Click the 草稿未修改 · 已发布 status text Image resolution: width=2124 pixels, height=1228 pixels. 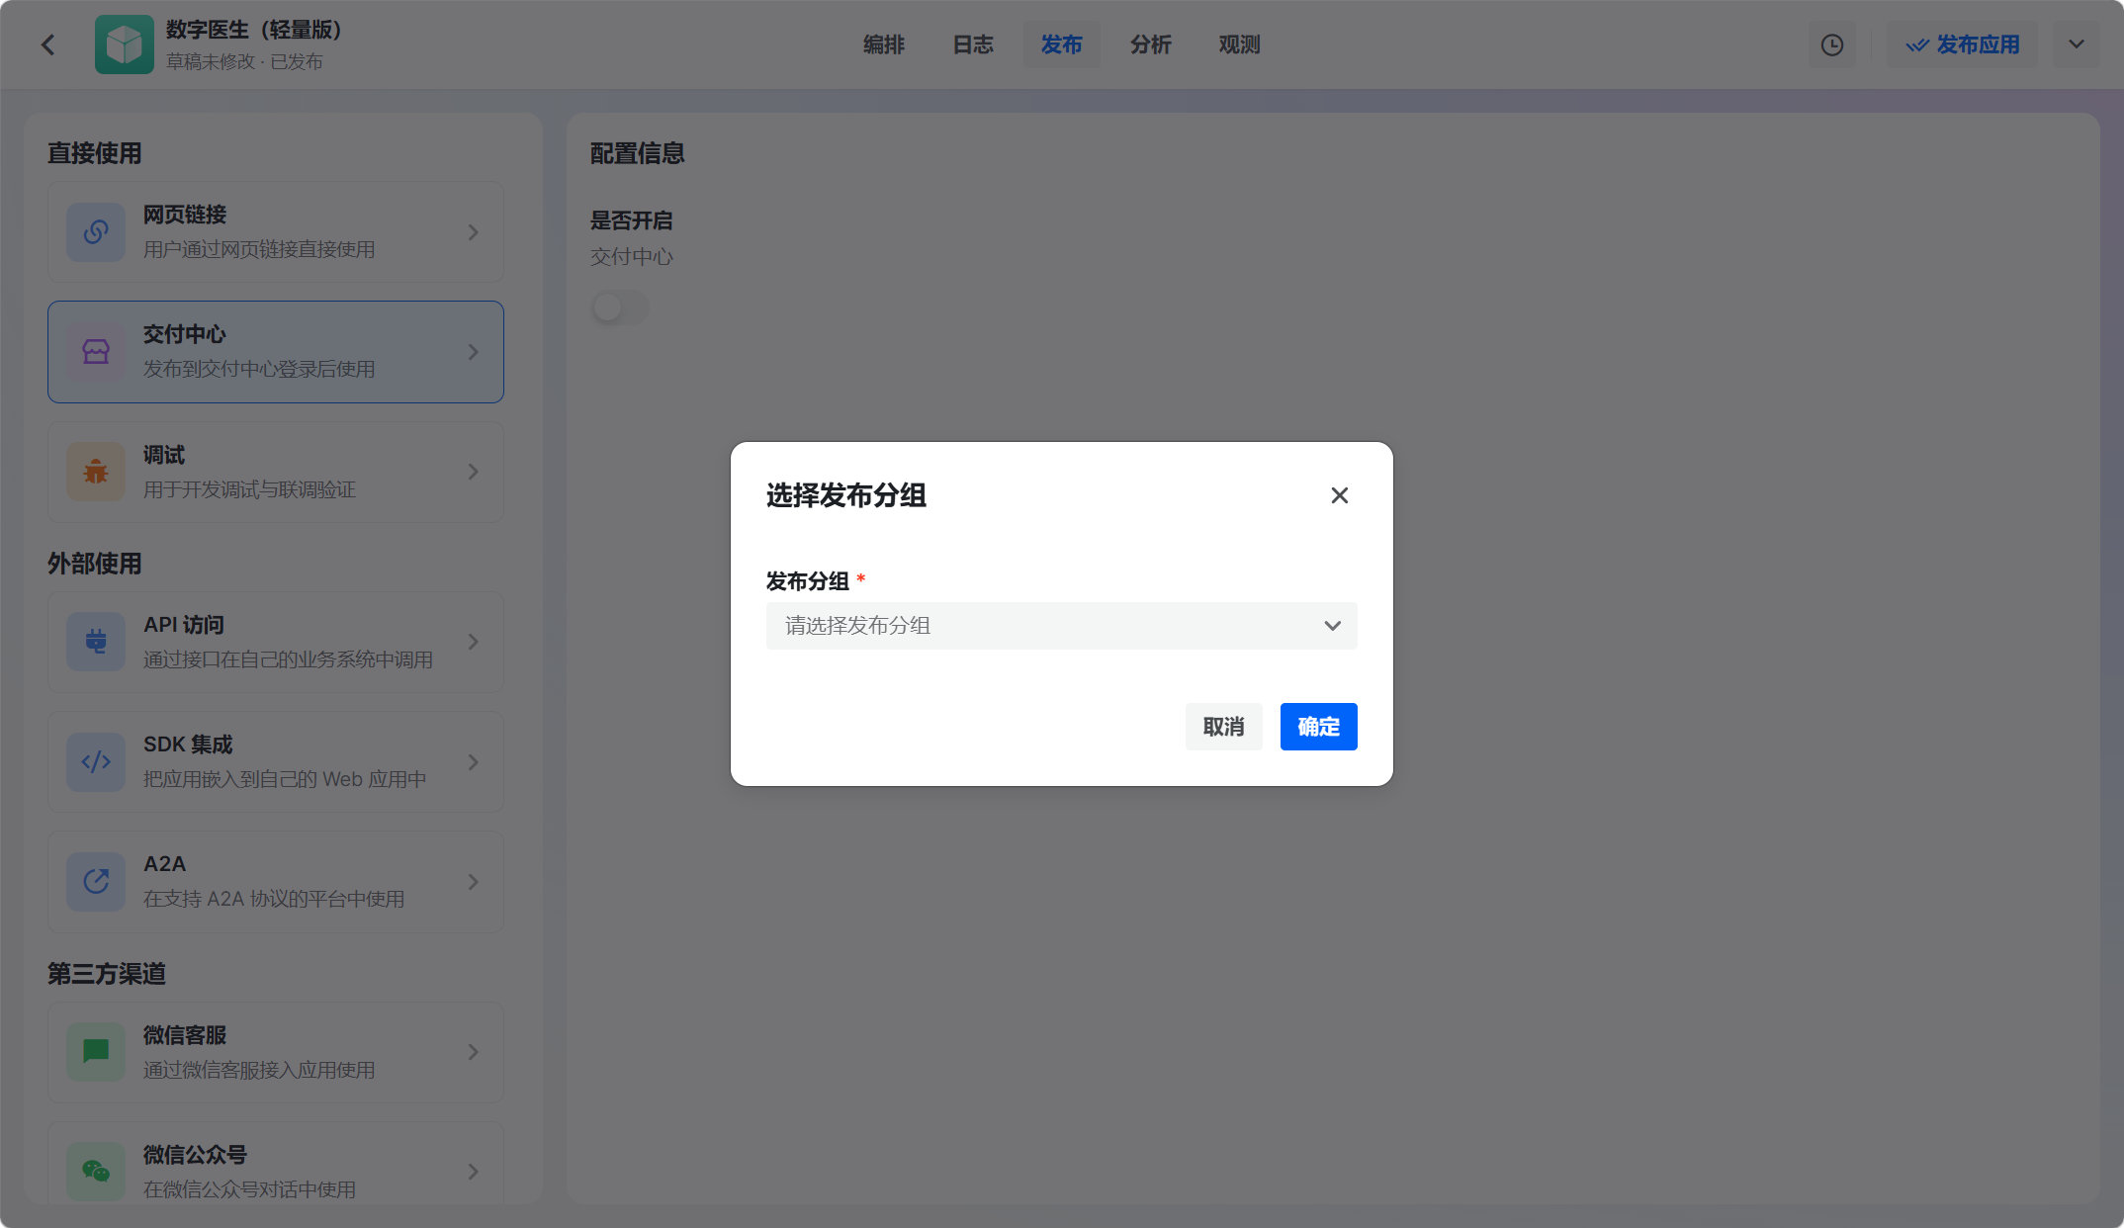[244, 61]
